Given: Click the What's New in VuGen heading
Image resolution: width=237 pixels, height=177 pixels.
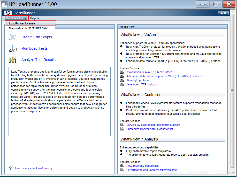Looking at the screenshot, I should tap(138, 35).
